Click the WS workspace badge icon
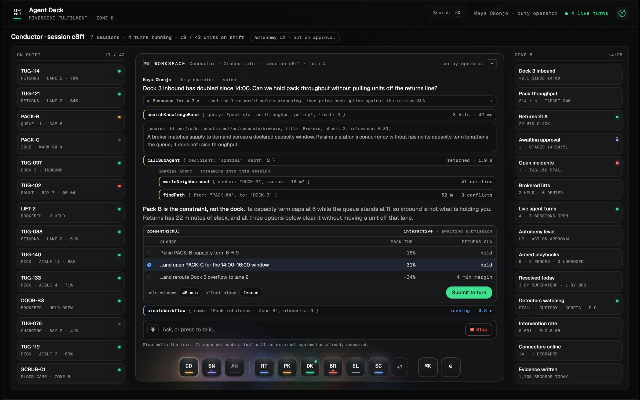The height and width of the screenshot is (400, 640). [x=147, y=64]
